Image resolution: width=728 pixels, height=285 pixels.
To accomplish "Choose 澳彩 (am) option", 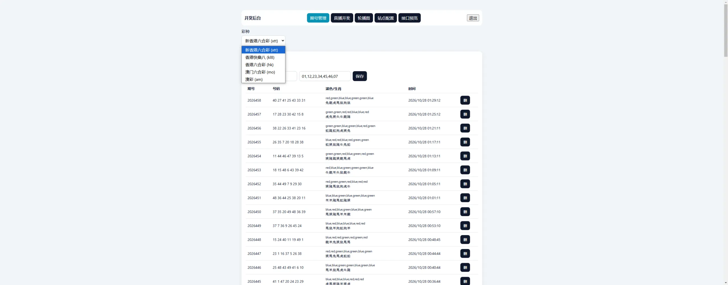I will pyautogui.click(x=263, y=79).
